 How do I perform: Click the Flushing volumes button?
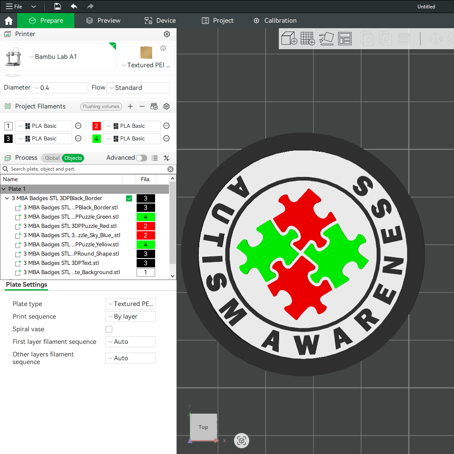101,106
